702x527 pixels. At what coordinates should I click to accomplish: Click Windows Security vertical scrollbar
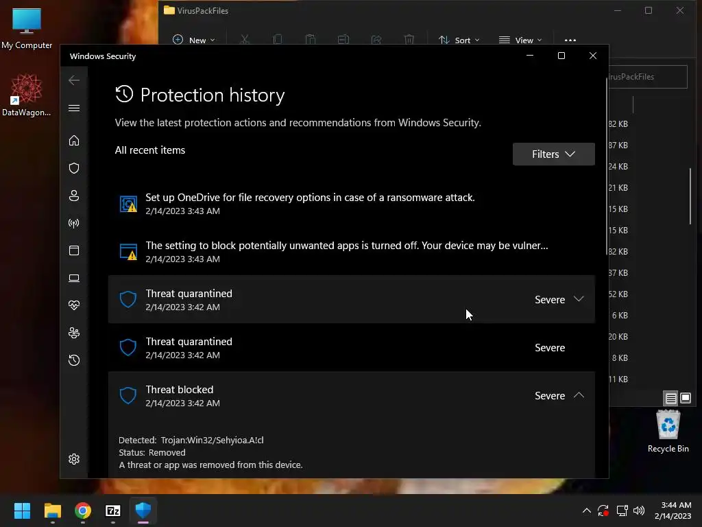(607, 166)
